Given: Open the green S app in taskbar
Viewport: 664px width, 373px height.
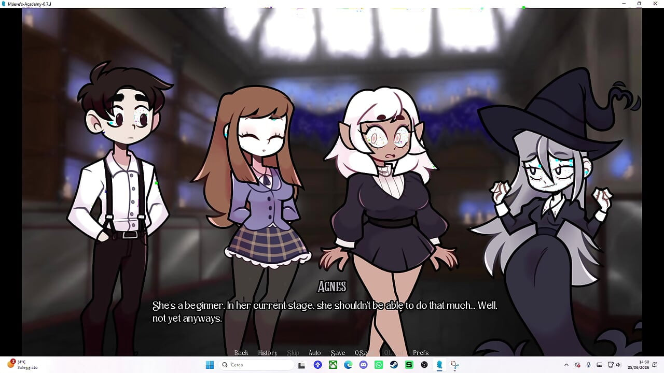Looking at the screenshot, I should 409,365.
